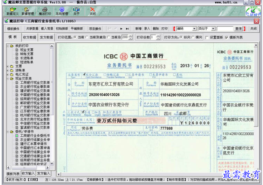Click the tree panel horizontal scrollbar
Image resolution: width=263 pixels, height=185 pixels.
pos(28,167)
